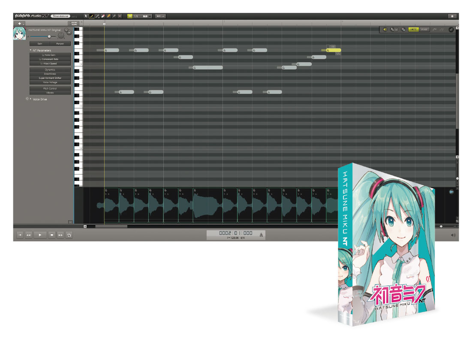This screenshot has width=472, height=343.
Task: Toggle the green grid snap button
Action: [130, 16]
